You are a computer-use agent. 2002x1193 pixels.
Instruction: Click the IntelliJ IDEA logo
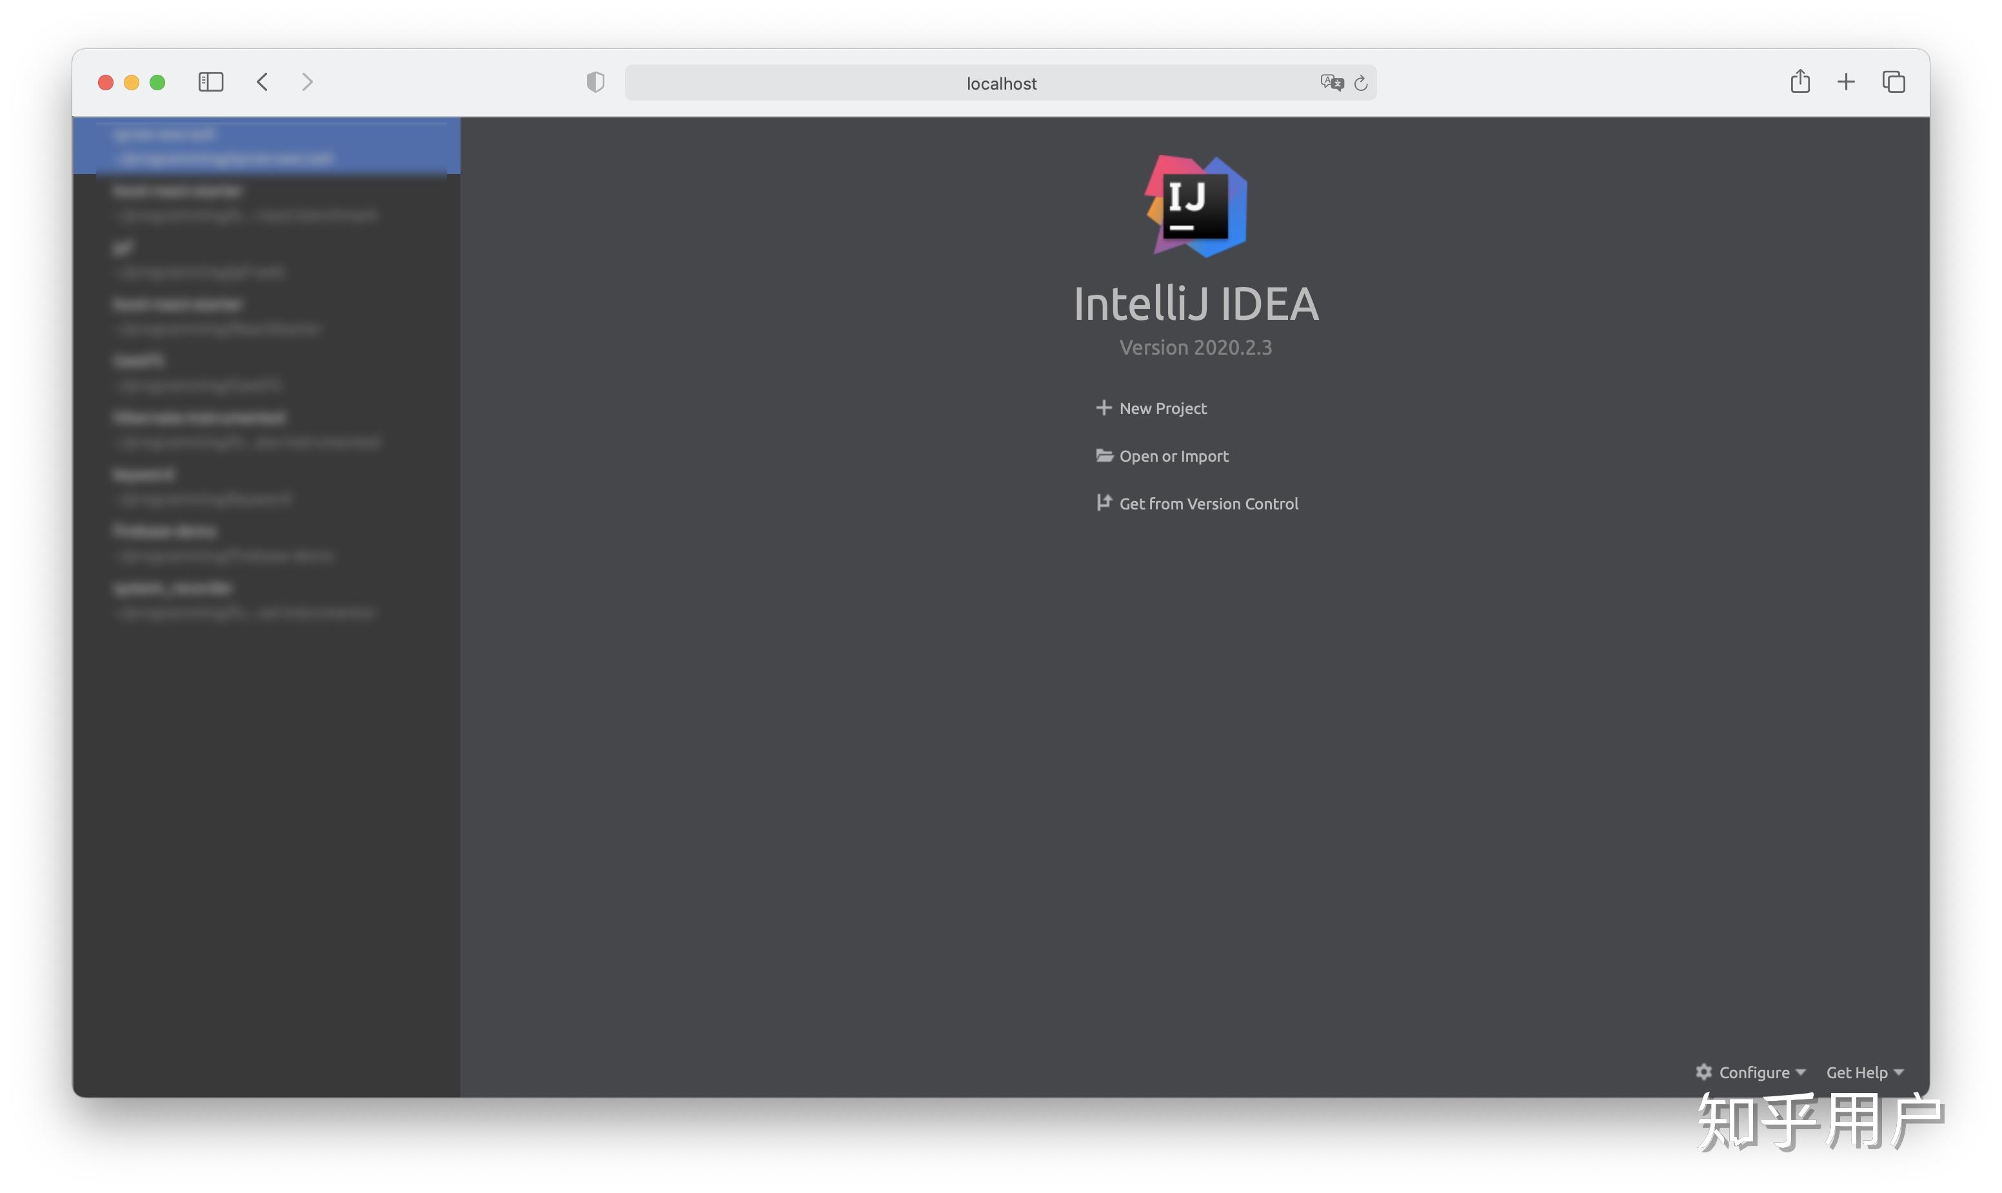(x=1196, y=206)
